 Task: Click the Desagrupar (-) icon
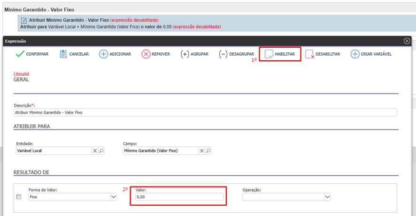(x=223, y=54)
